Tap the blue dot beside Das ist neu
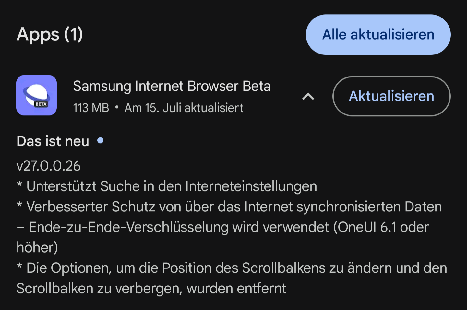This screenshot has height=310, width=467. (101, 140)
